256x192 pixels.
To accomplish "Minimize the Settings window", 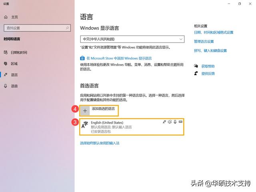I will 229,4.
